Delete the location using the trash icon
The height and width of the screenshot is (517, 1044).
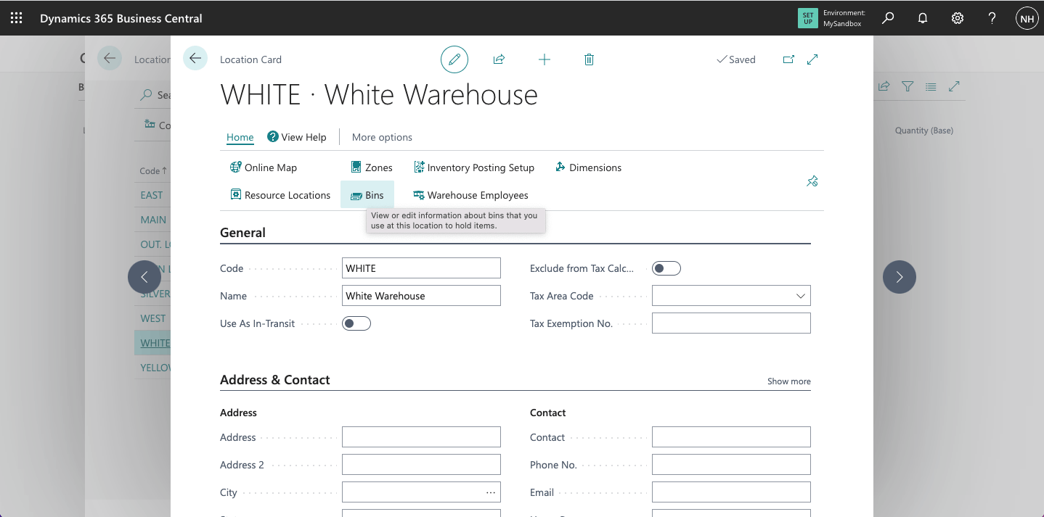[589, 59]
